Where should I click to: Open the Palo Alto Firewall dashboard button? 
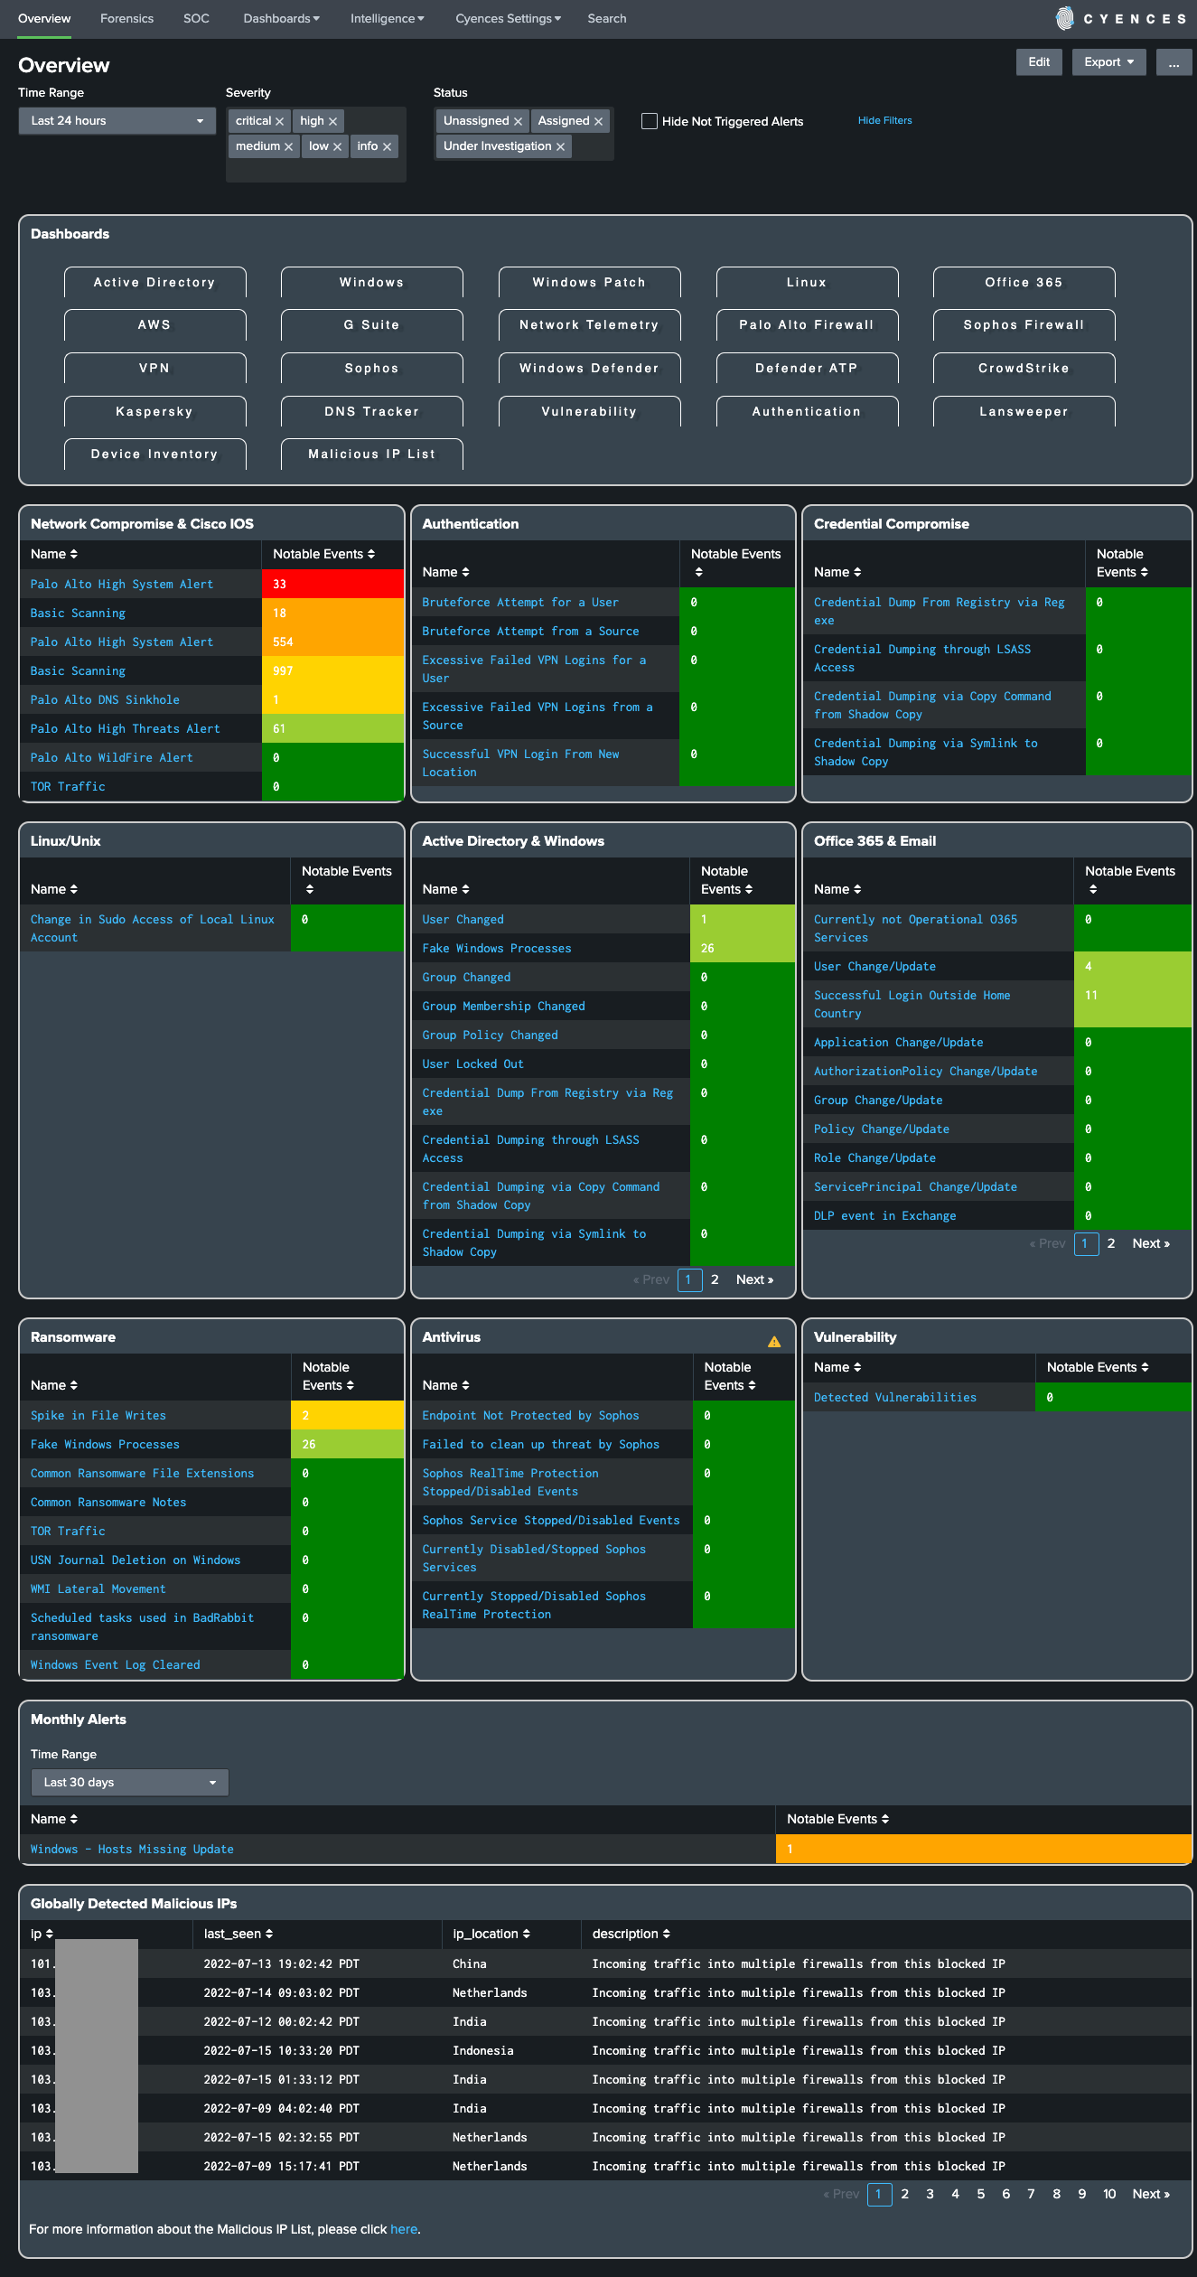pyautogui.click(x=808, y=324)
